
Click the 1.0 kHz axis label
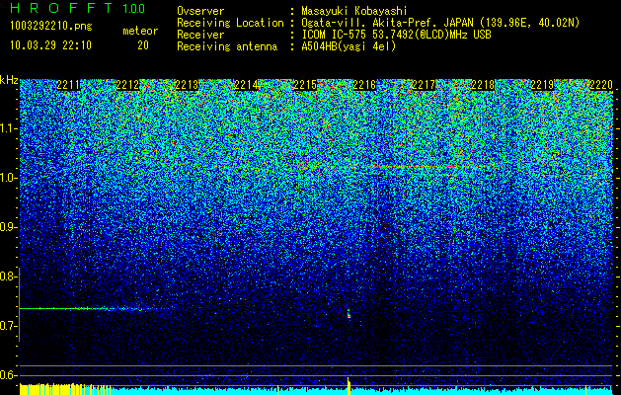tap(8, 178)
